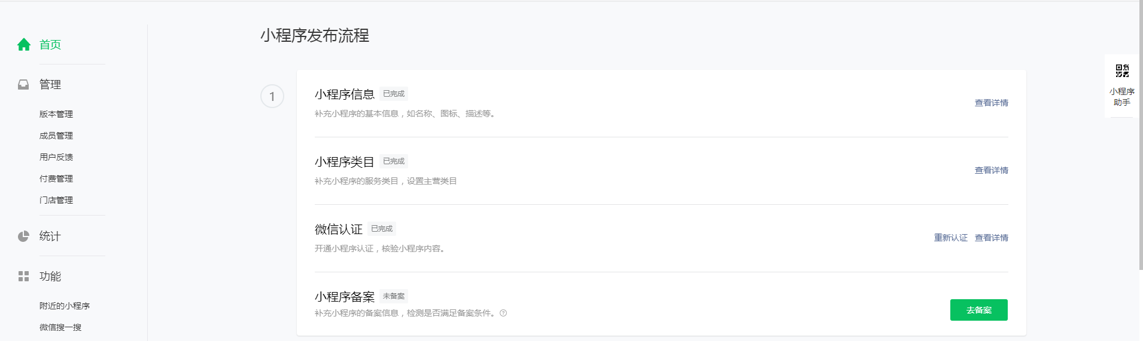
Task: Go to 首页 in sidebar
Action: pos(50,45)
